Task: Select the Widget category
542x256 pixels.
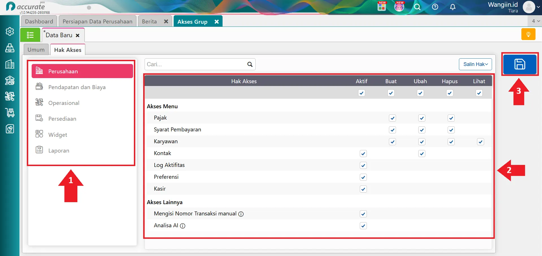Action: (x=82, y=135)
